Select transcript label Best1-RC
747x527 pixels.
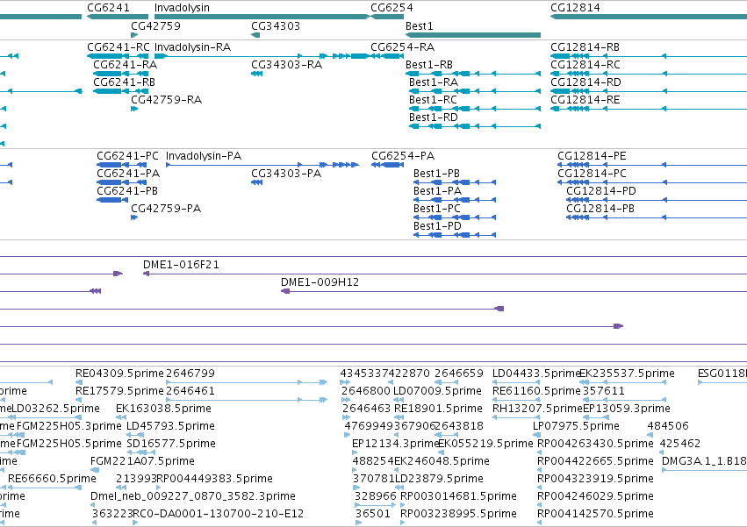pyautogui.click(x=433, y=100)
